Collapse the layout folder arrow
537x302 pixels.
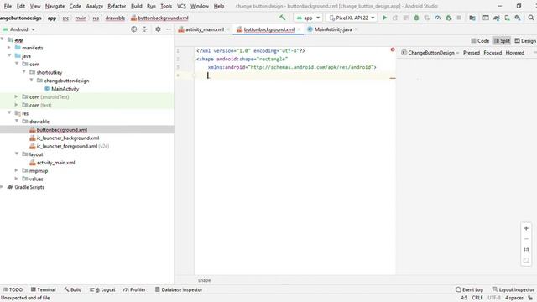click(x=17, y=154)
